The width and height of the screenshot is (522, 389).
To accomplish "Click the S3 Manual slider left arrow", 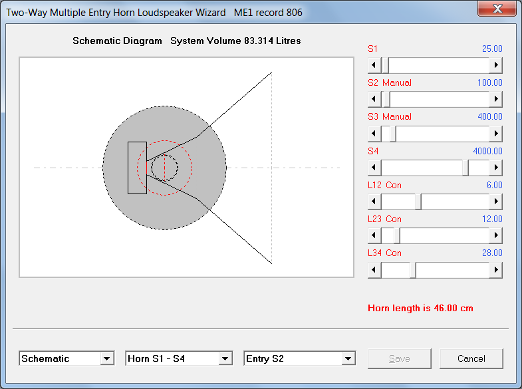I will click(374, 133).
